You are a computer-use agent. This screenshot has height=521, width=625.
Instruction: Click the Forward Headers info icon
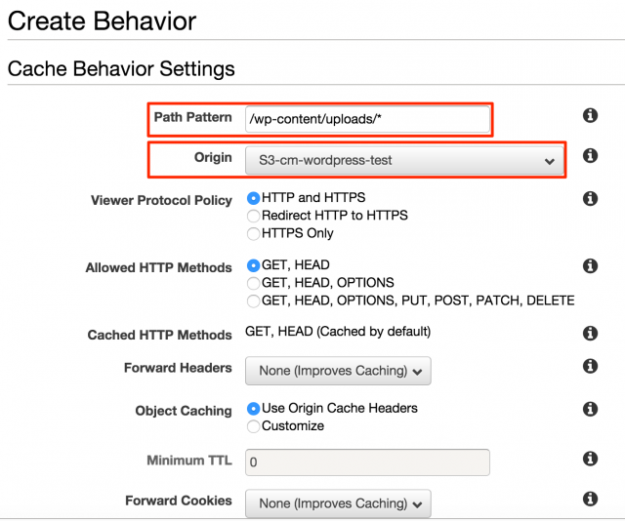coord(590,366)
